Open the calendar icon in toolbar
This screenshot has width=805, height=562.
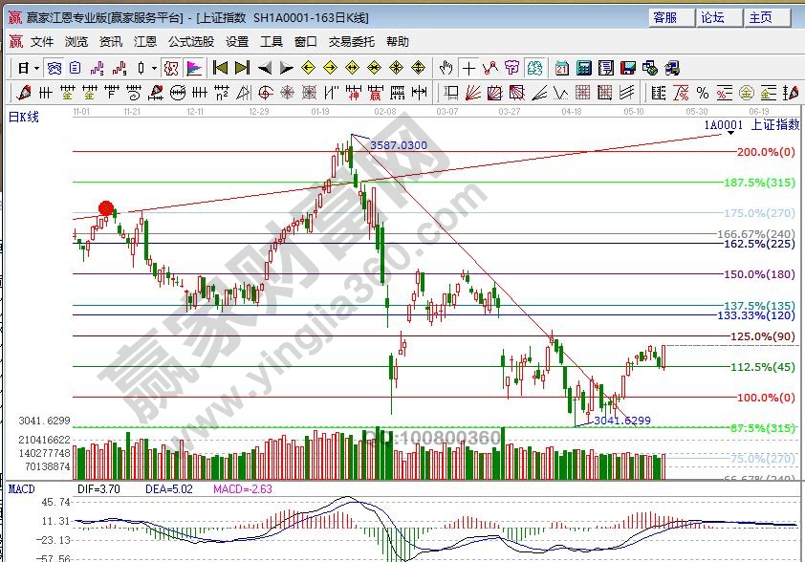[561, 68]
